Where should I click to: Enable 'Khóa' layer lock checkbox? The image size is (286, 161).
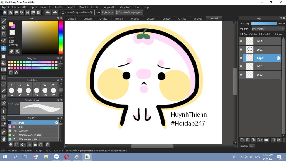pos(274,34)
